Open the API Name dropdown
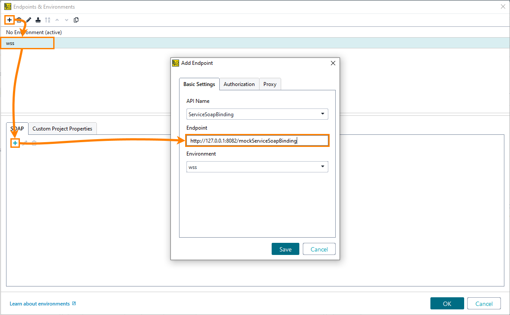The image size is (510, 315). (322, 114)
